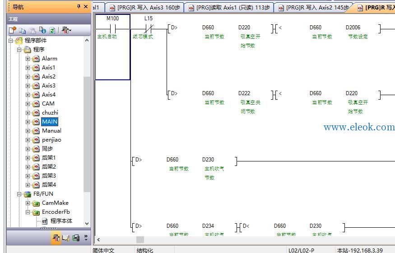The width and height of the screenshot is (395, 253).
Task: Pin the 导航 panel with the pushpin
Action: pos(79,7)
